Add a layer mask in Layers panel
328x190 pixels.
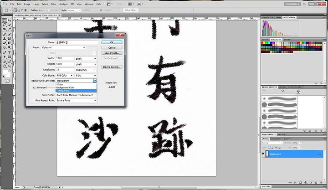click(x=300, y=183)
